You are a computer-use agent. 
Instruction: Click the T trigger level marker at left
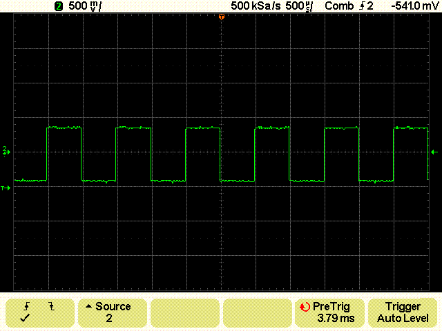6,188
